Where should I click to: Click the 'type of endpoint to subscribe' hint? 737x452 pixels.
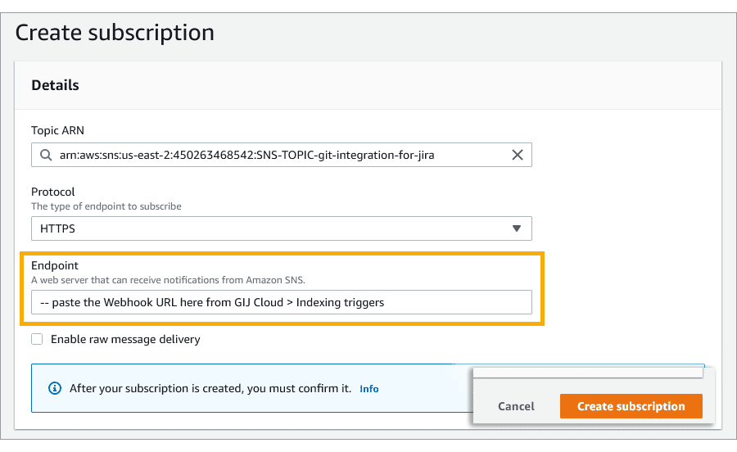106,206
